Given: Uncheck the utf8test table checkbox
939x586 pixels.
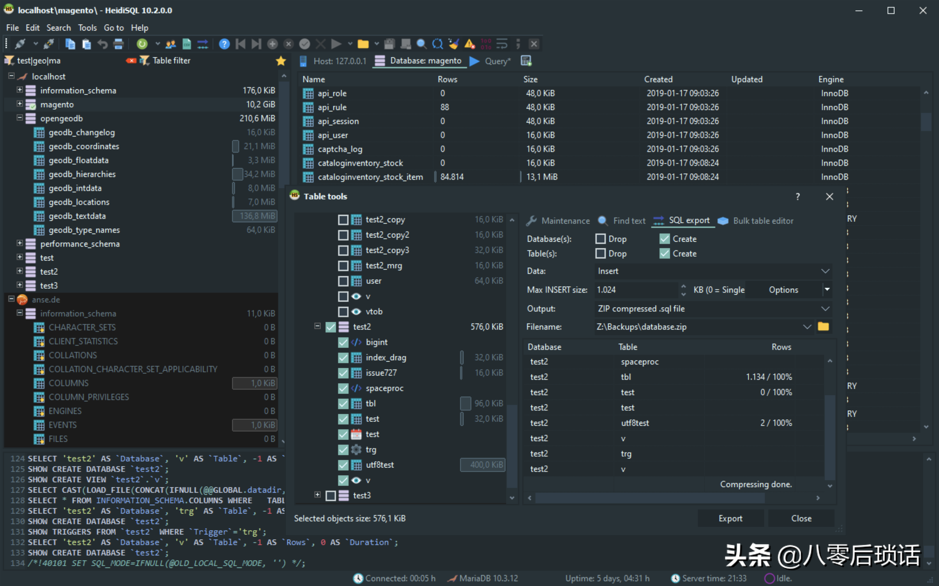Looking at the screenshot, I should click(x=343, y=465).
